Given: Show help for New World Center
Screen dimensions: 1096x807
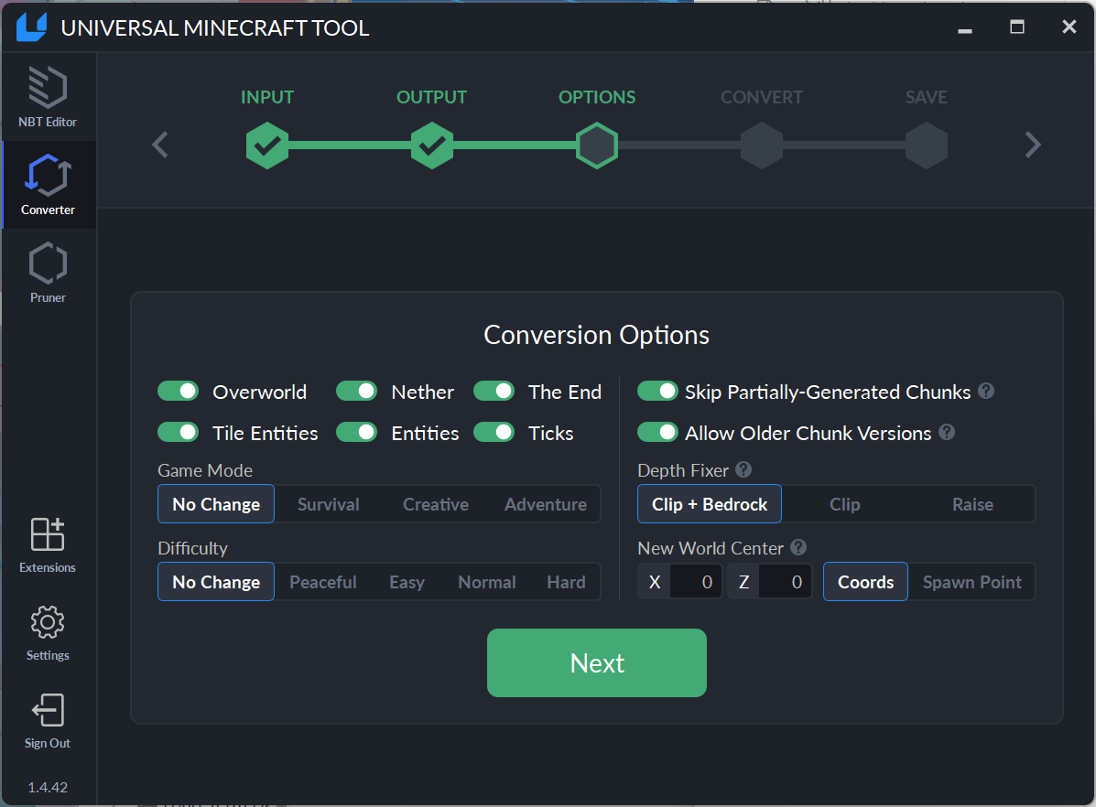Looking at the screenshot, I should tap(799, 547).
